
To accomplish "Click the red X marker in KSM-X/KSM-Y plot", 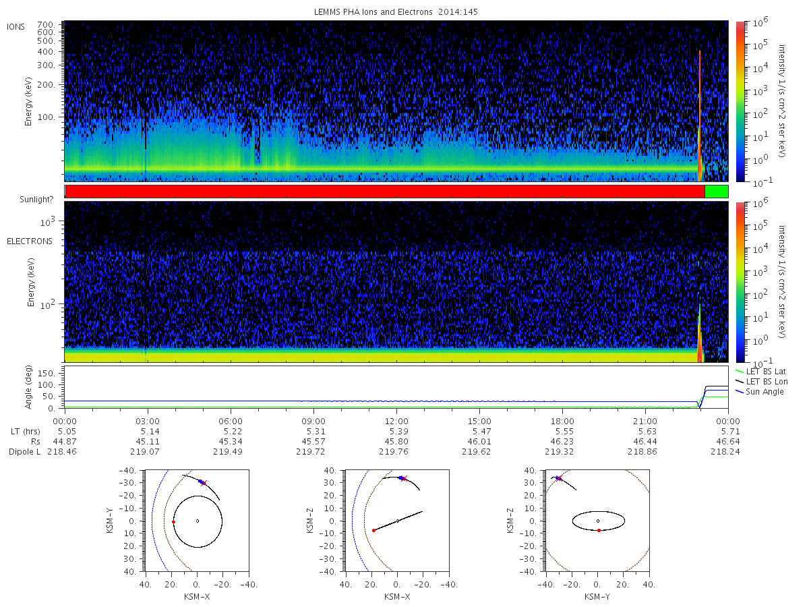I will coord(204,483).
